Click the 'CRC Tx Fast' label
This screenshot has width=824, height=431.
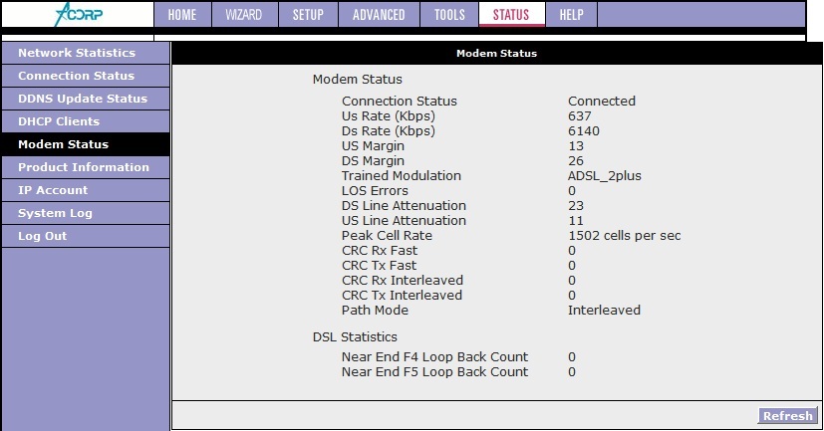(x=379, y=266)
